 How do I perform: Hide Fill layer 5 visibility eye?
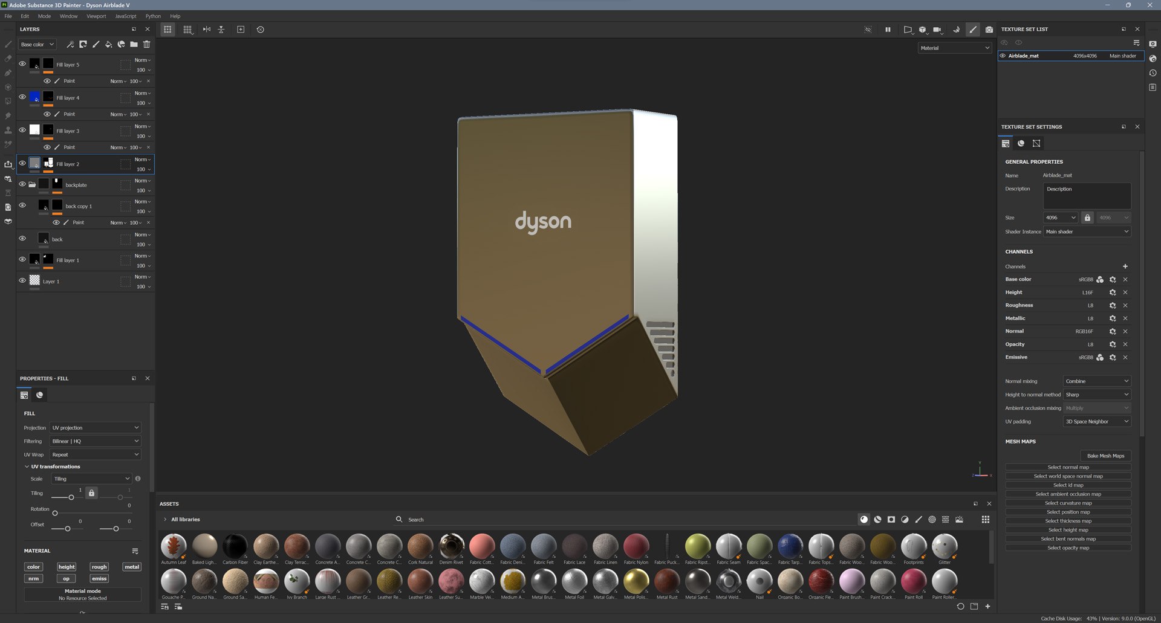point(22,63)
